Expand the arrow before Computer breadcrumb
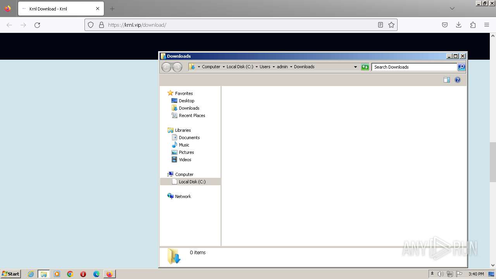The width and height of the screenshot is (496, 279). tap(199, 67)
